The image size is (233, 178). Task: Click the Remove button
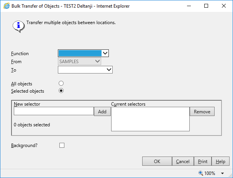[x=202, y=111]
